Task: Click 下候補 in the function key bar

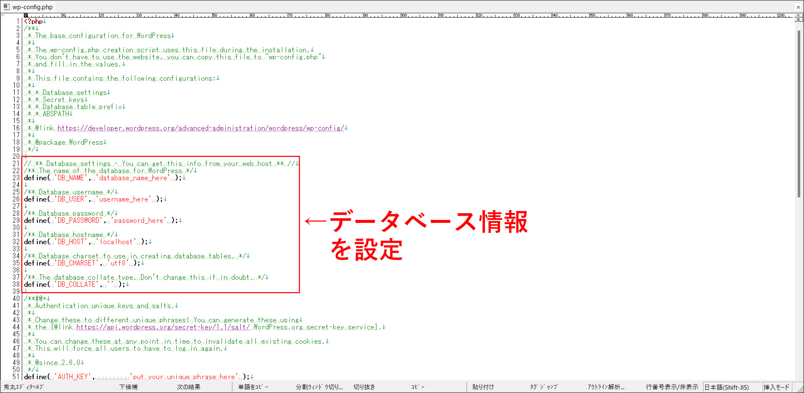Action: 128,387
